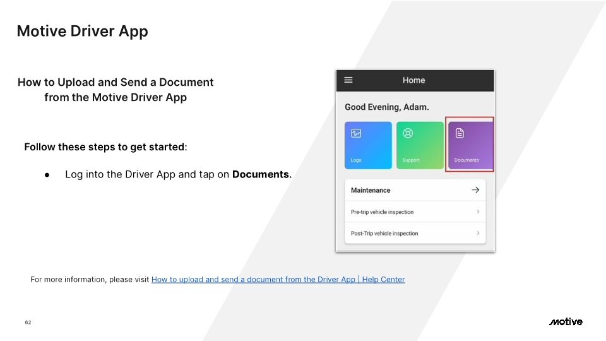Screen dimensions: 606x341
Task: Select Post-Trip vehicle inspection text
Action: (384, 234)
